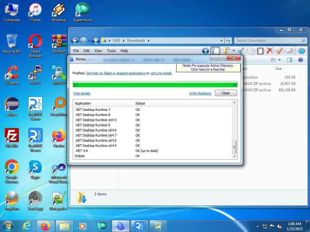Click the retry/re-install link
Viewport: 310px width, 232px height.
pyautogui.click(x=161, y=73)
